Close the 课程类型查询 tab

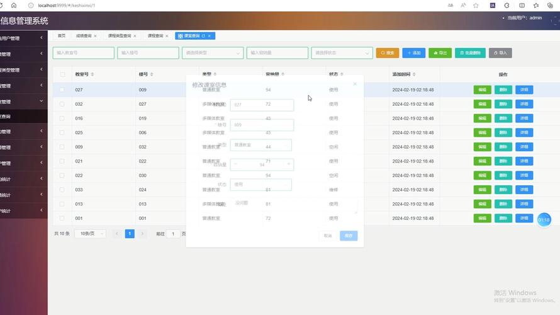[135, 36]
